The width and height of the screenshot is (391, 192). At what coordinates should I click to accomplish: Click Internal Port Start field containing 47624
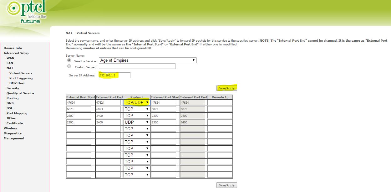pyautogui.click(x=164, y=102)
